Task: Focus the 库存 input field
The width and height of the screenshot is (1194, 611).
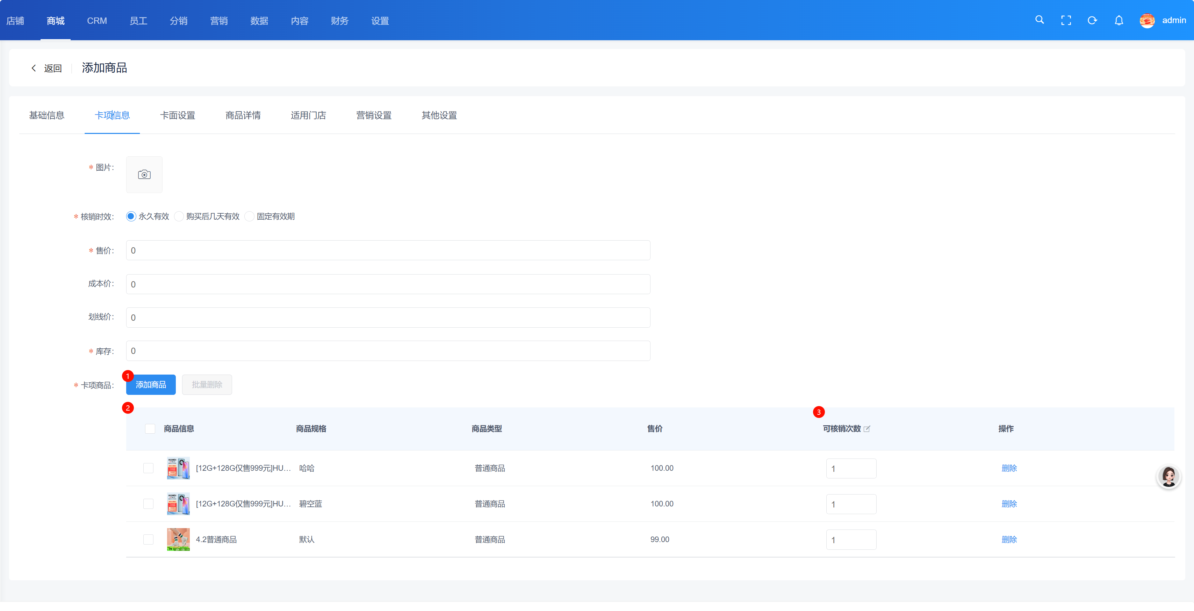Action: (x=388, y=351)
